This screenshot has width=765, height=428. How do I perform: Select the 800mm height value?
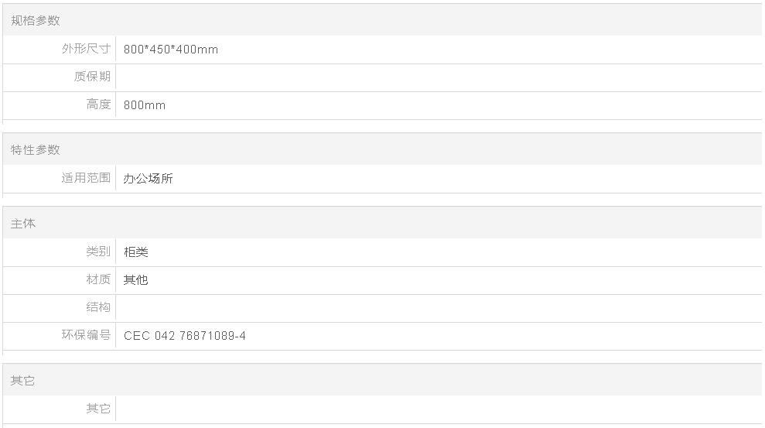point(145,105)
